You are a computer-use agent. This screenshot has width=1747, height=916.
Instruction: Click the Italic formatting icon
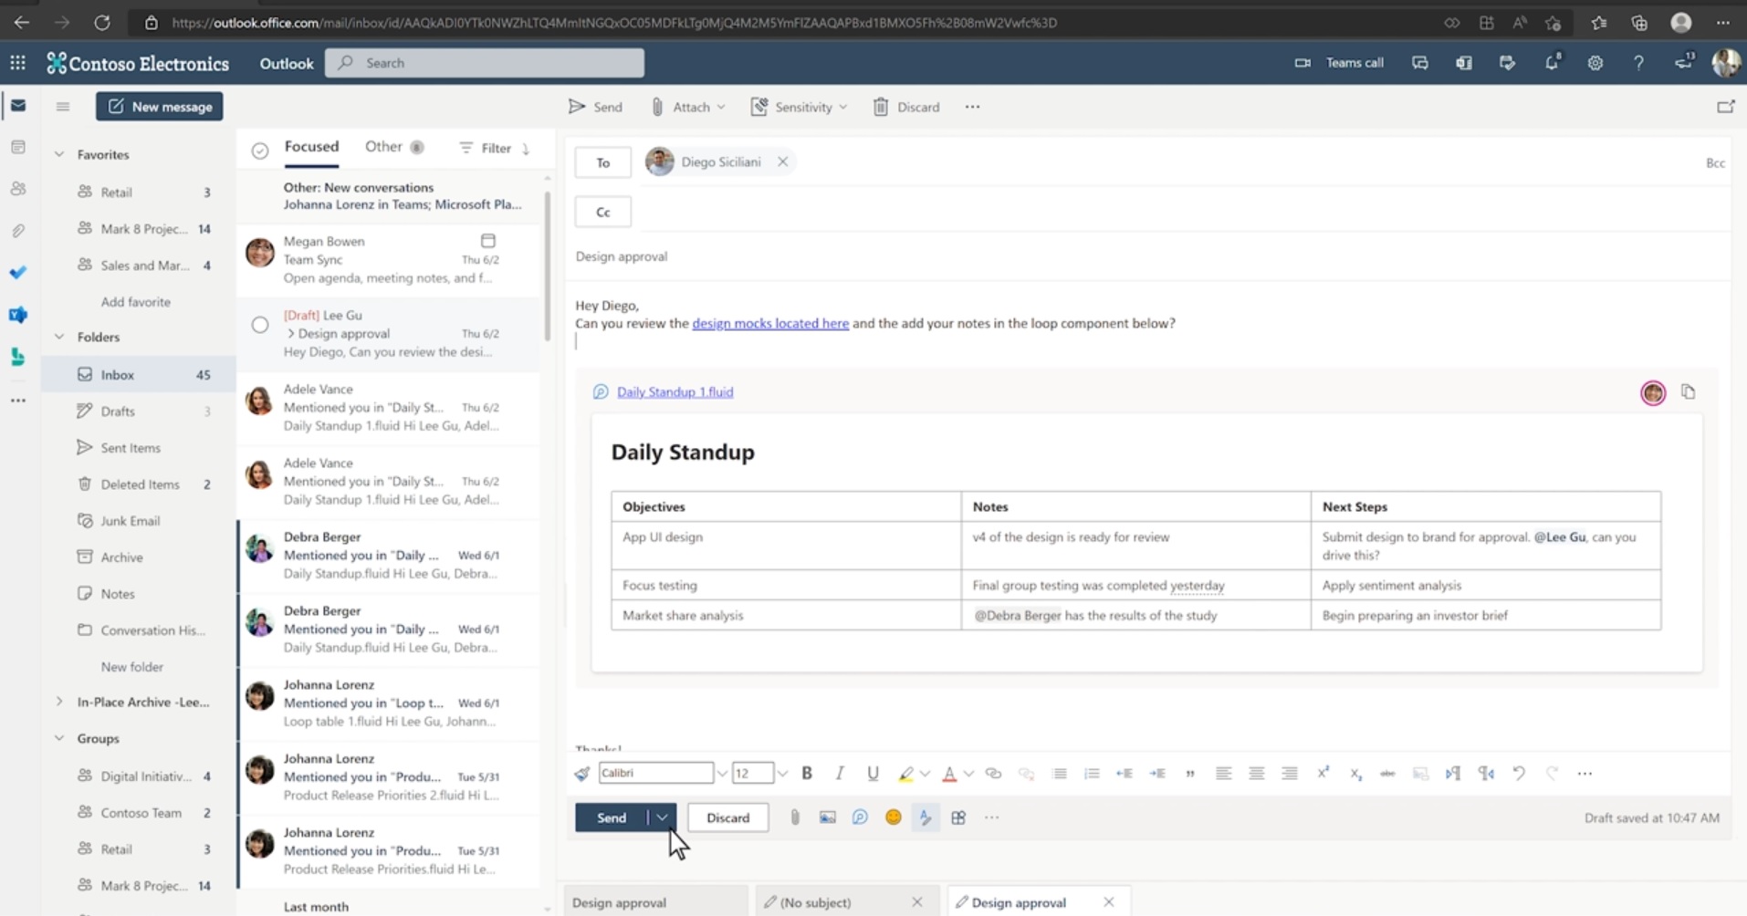coord(840,774)
